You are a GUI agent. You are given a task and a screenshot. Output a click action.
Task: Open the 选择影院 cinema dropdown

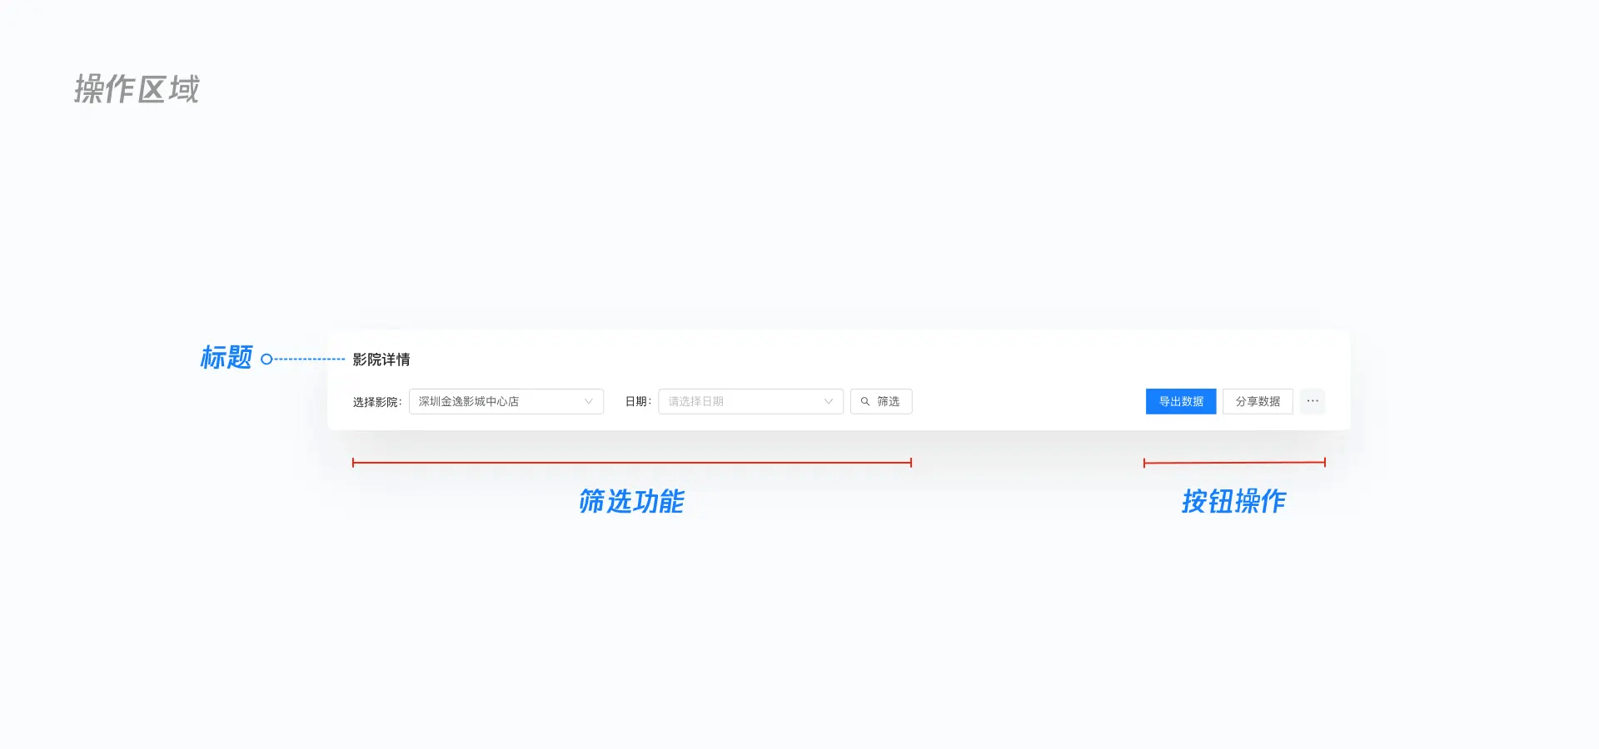pos(506,401)
